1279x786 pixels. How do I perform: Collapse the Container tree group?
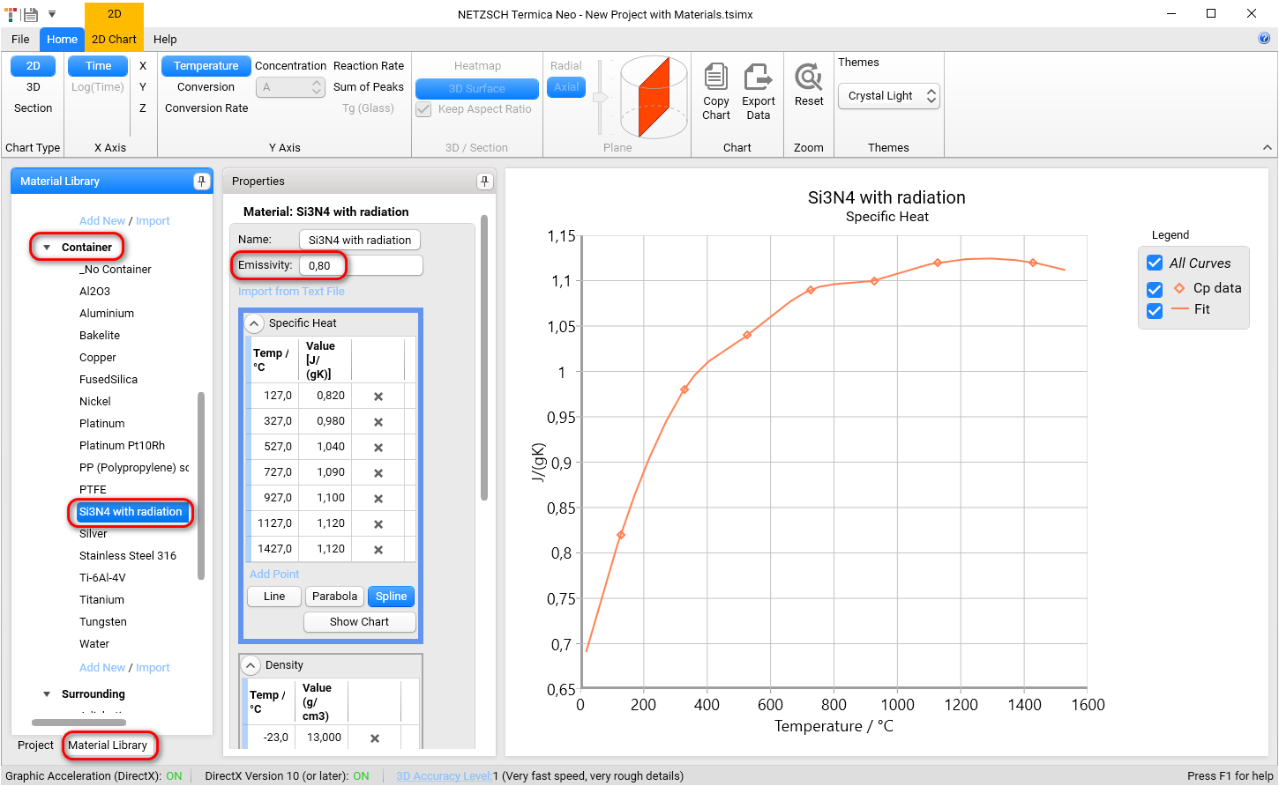[x=47, y=248]
